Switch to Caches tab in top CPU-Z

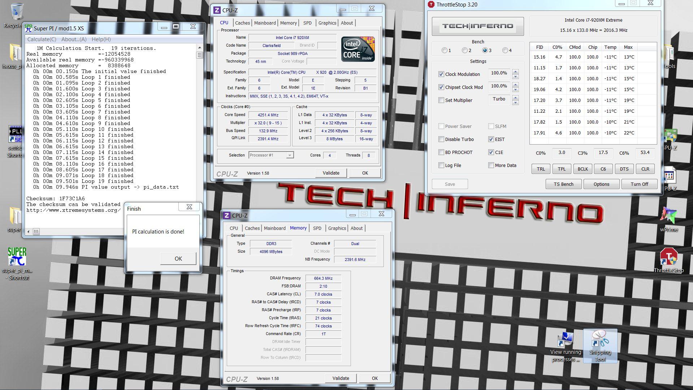(x=242, y=23)
